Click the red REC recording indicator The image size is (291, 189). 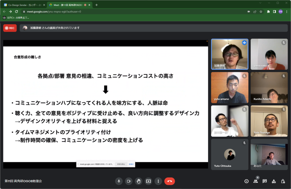tap(10, 28)
